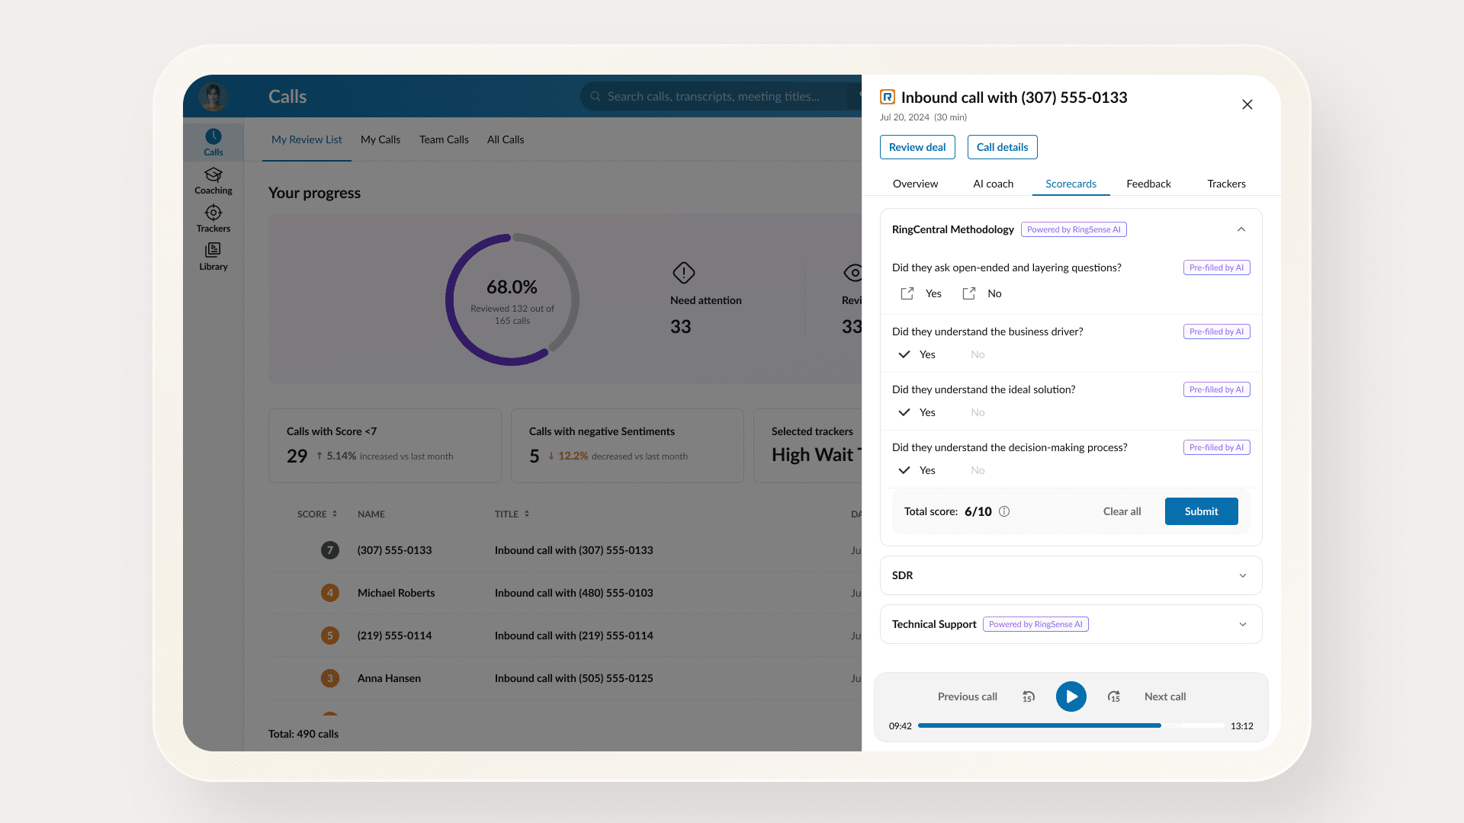Click the Review deal button
This screenshot has width=1464, height=823.
[x=917, y=147]
